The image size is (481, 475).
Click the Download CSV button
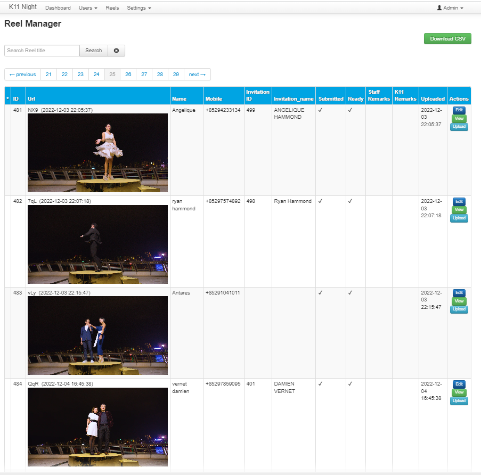[447, 39]
